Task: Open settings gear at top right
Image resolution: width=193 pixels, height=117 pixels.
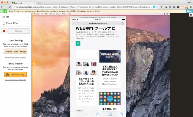Action: tap(191, 15)
